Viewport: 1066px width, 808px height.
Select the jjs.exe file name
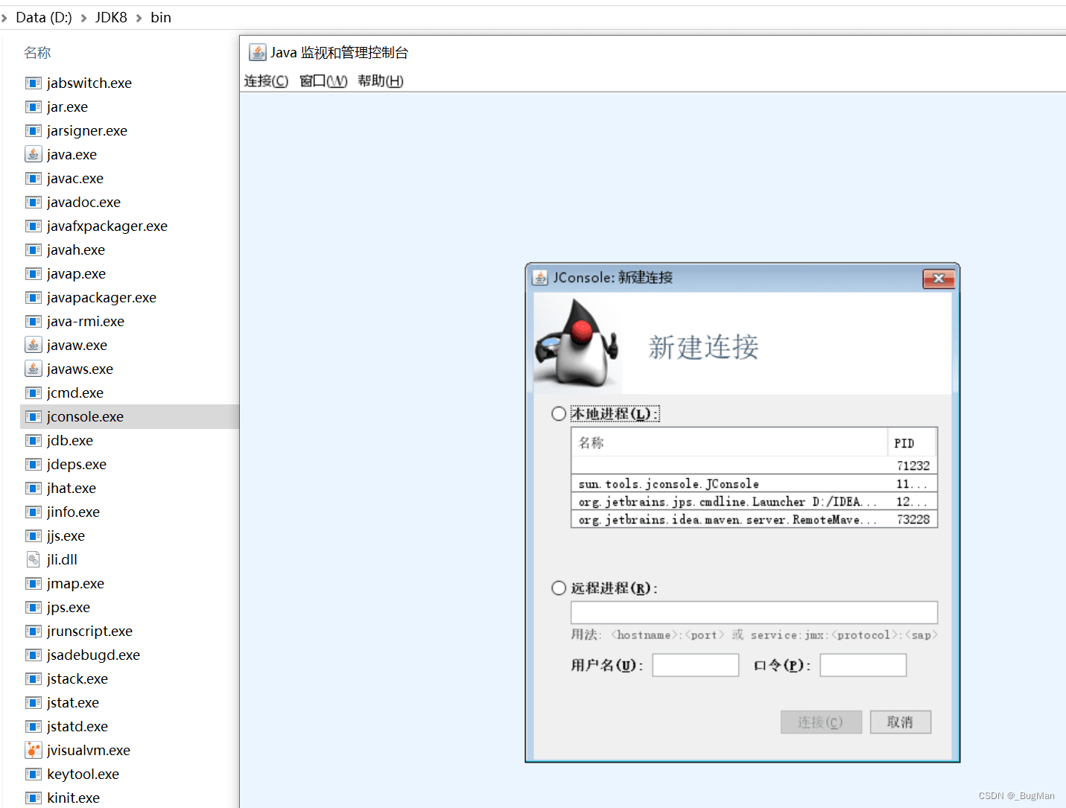(66, 536)
